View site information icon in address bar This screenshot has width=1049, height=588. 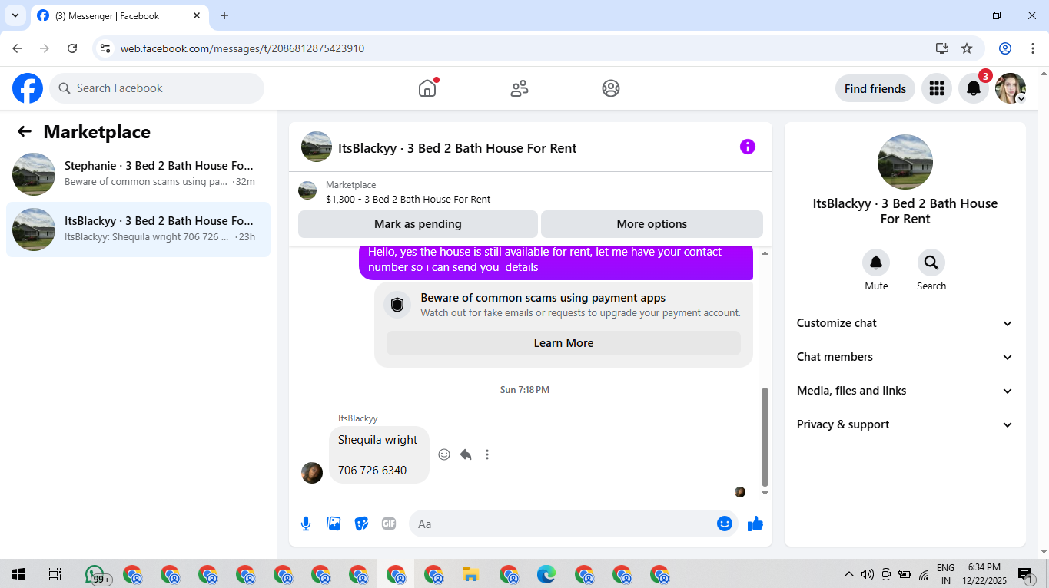[106, 48]
